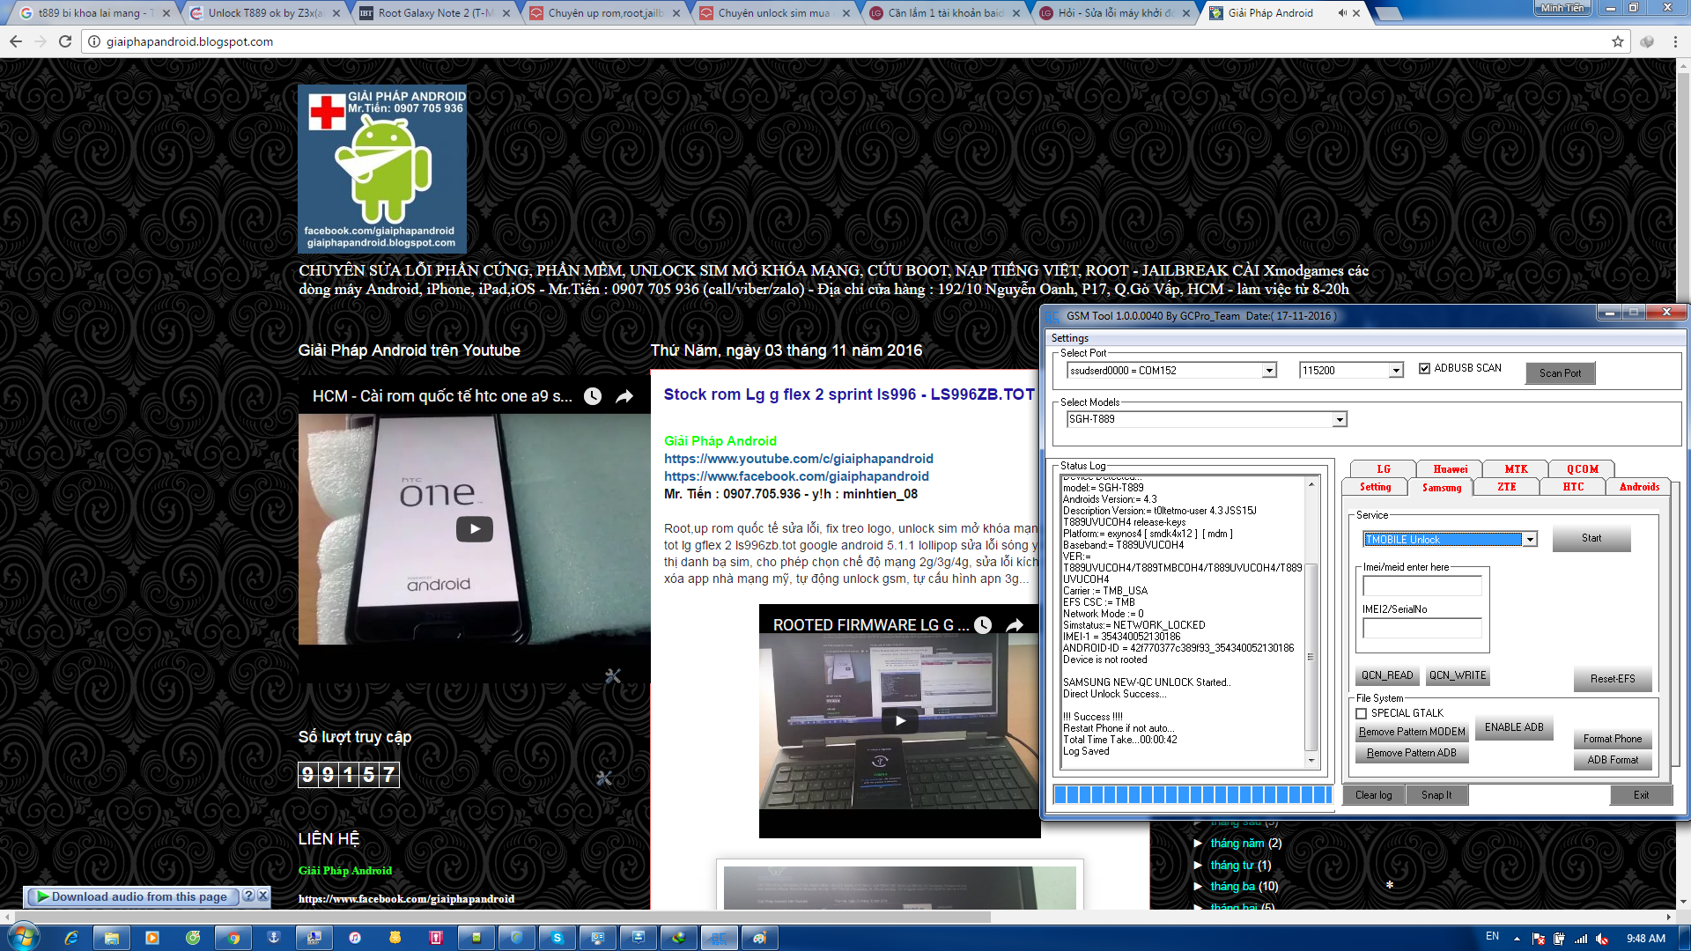Click the QCN_READ button

[x=1386, y=675]
